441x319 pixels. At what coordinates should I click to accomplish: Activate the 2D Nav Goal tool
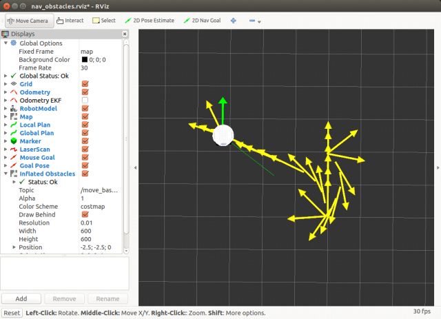[203, 21]
